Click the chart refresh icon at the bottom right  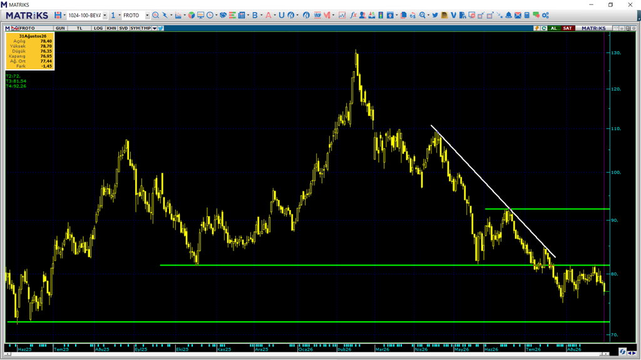click(x=623, y=351)
